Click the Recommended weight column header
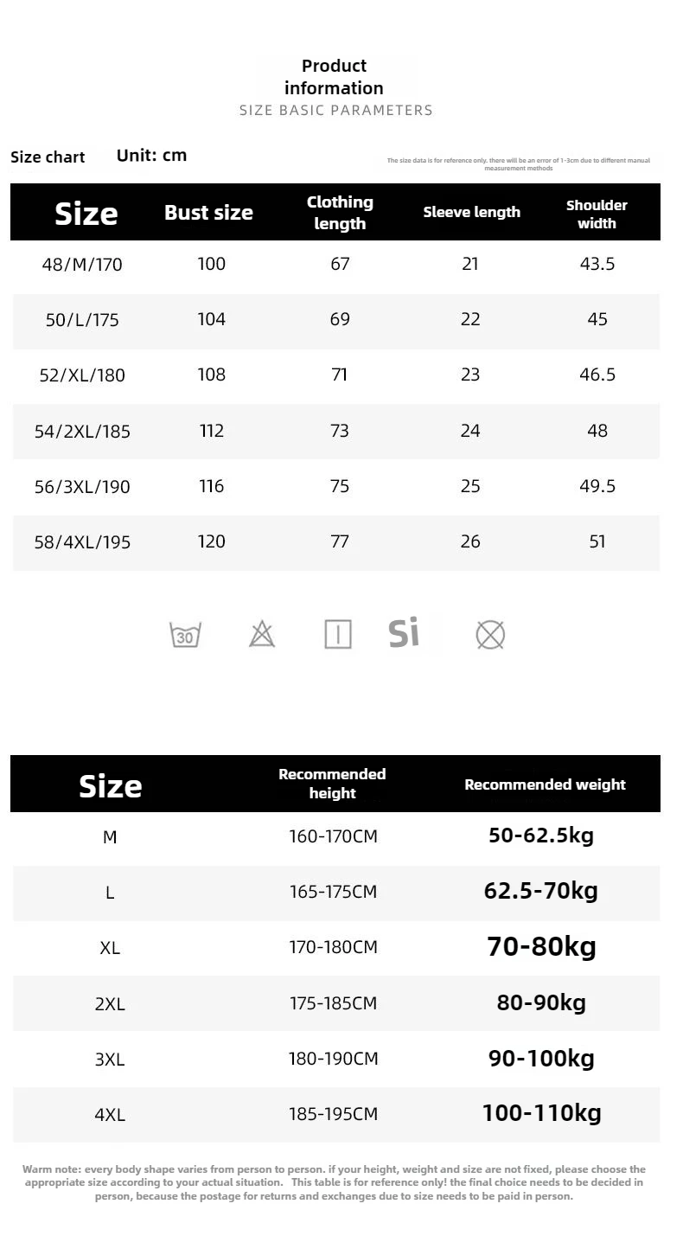 [545, 784]
